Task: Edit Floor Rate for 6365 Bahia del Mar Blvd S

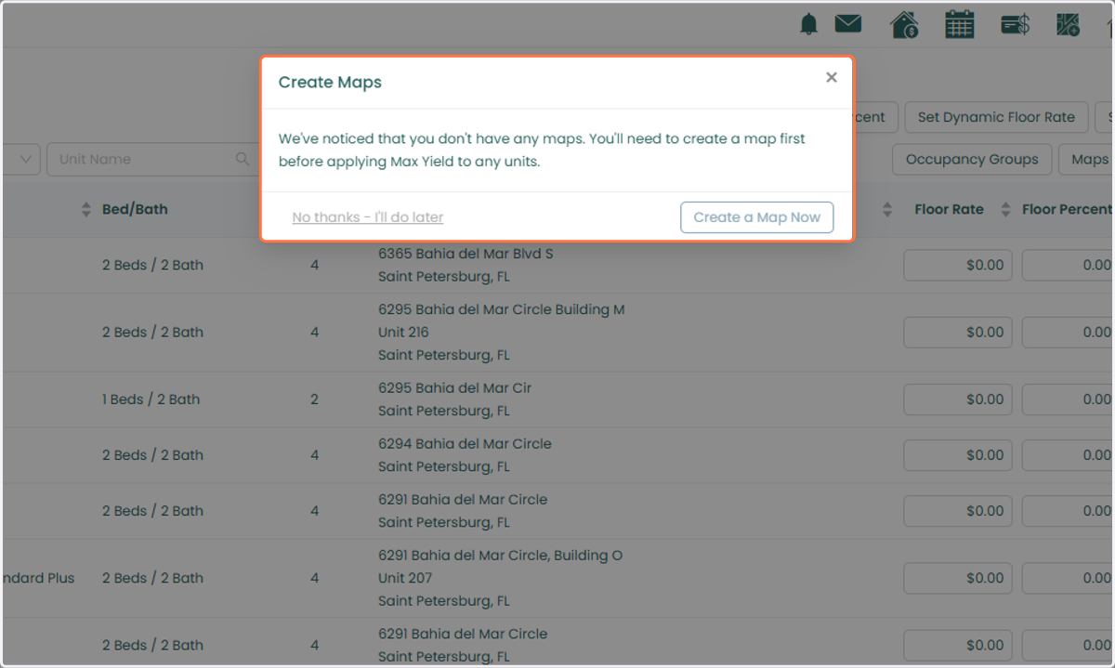Action: 959,265
